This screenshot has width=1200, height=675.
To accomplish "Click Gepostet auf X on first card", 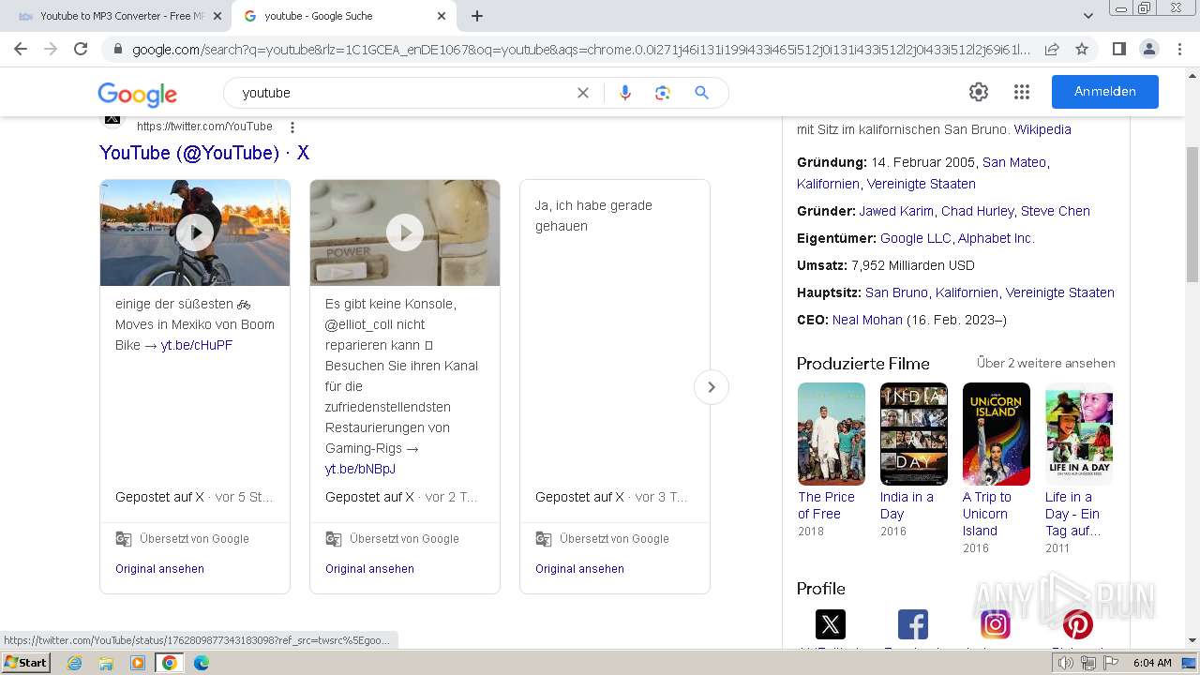I will click(159, 497).
